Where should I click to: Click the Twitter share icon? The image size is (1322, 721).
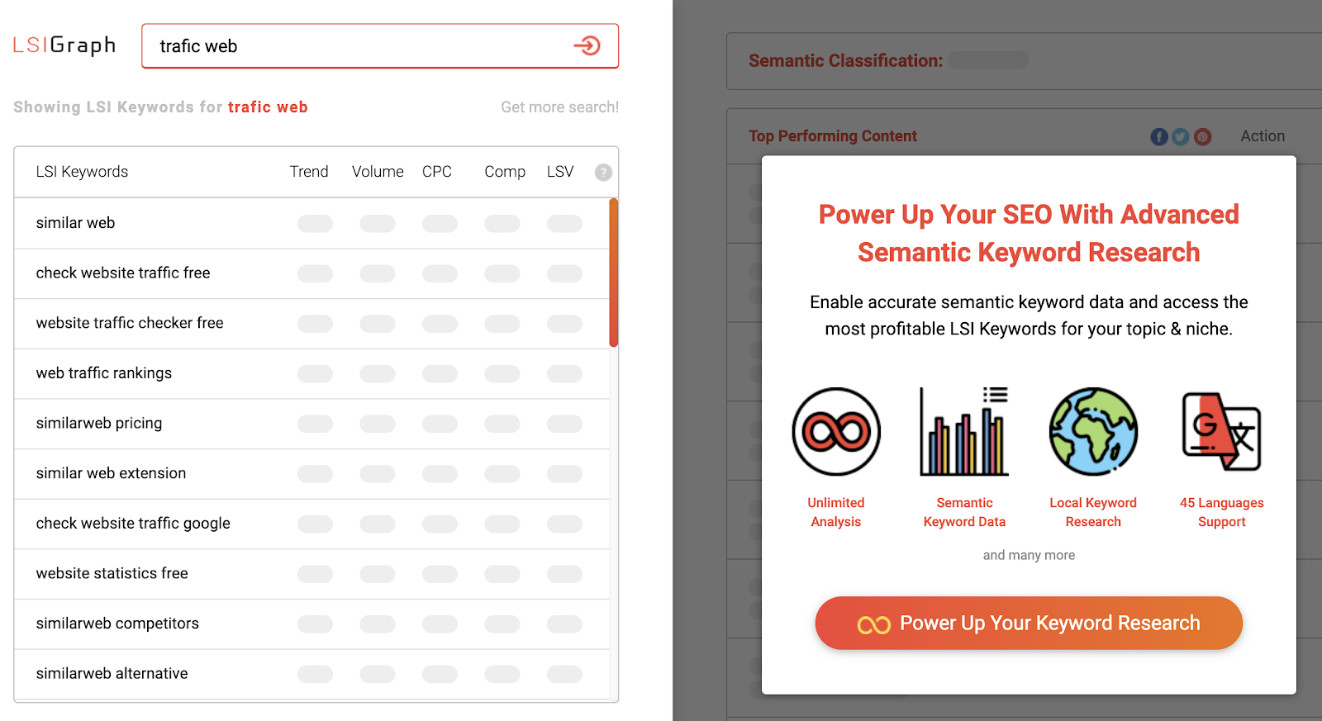[x=1181, y=136]
